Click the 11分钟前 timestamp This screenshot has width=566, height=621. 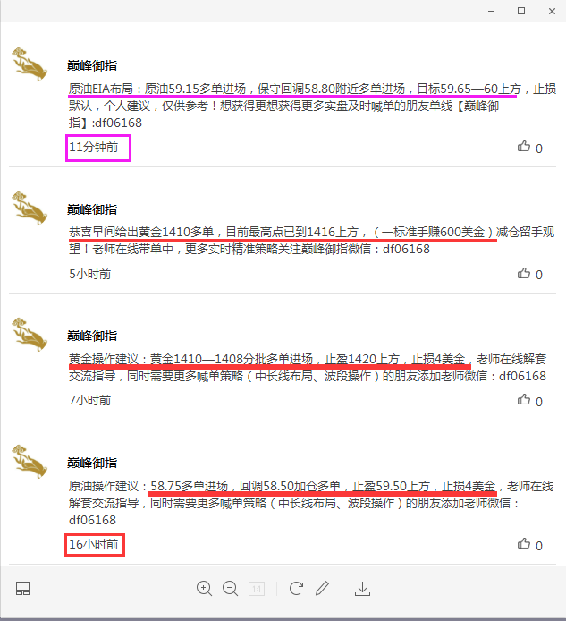coord(94,148)
